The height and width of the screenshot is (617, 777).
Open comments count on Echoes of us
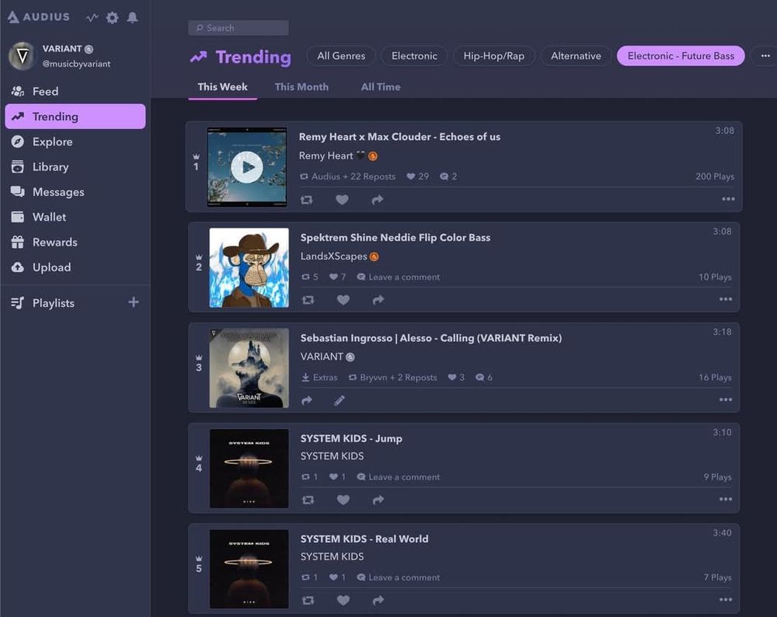coord(448,176)
